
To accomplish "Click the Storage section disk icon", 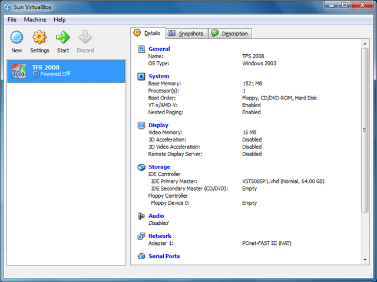I will coord(141,167).
